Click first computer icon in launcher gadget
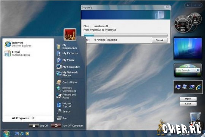 tap(178, 87)
